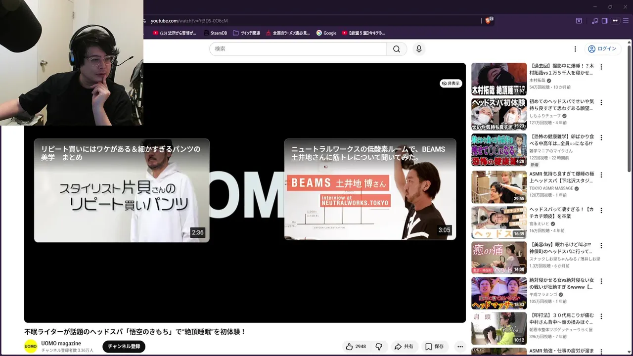
Task: Click the Brave Shields lion icon
Action: 489,20
